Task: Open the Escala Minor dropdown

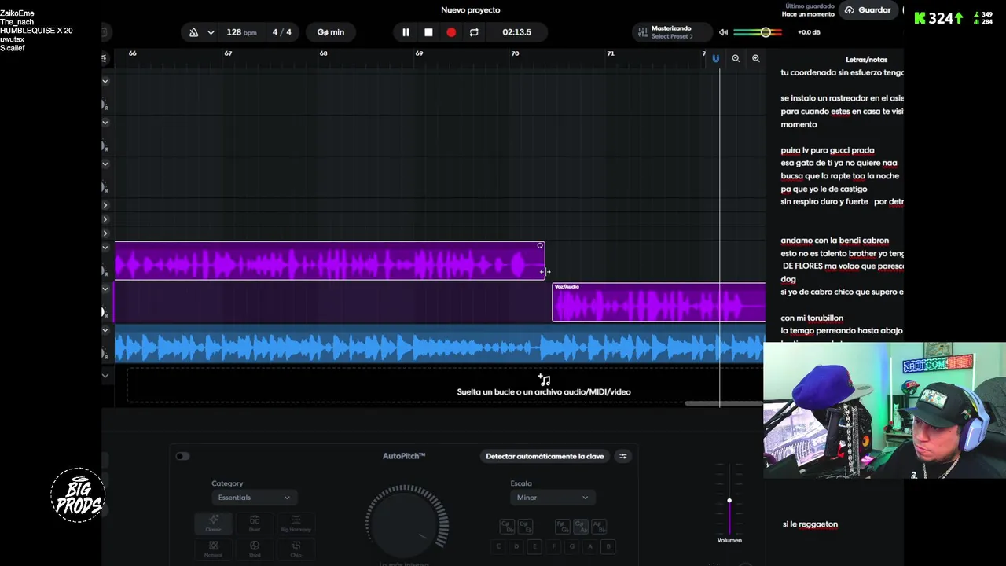Action: pyautogui.click(x=553, y=498)
